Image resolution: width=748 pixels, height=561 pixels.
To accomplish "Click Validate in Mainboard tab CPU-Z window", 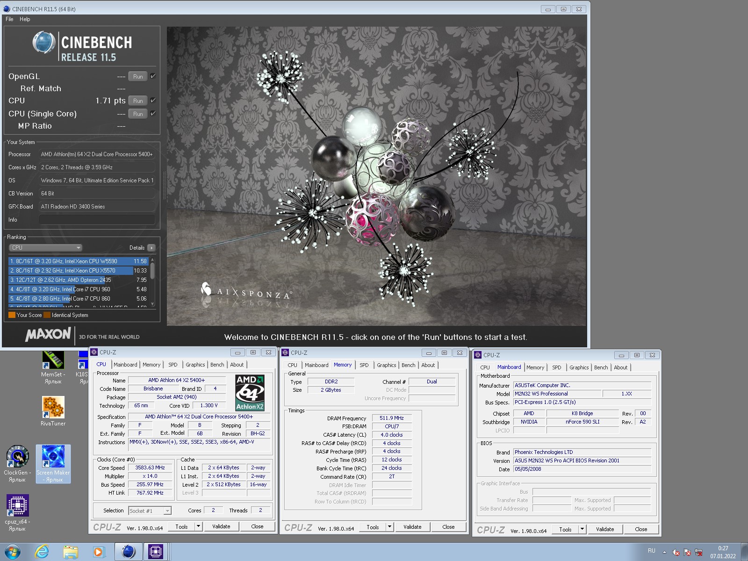I will coord(605,529).
